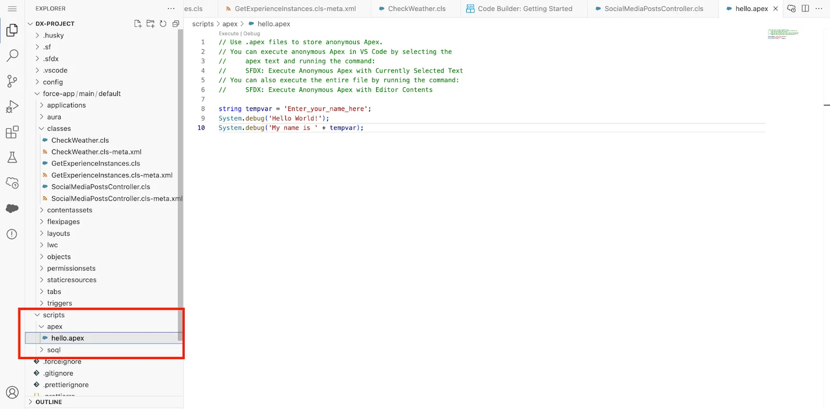This screenshot has width=830, height=409.
Task: Open the Testing beaker view
Action: coord(12,157)
